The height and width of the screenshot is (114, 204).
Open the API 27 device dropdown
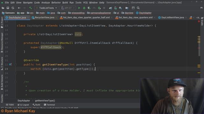pos(68,8)
